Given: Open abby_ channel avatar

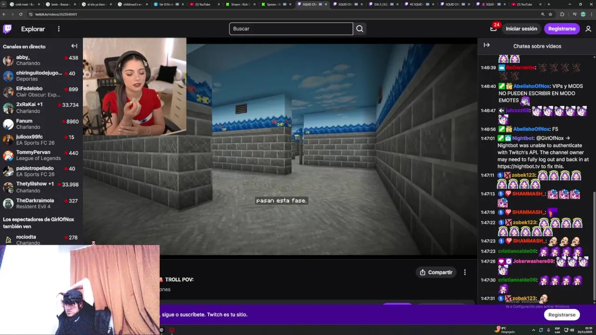Looking at the screenshot, I should (x=8, y=60).
